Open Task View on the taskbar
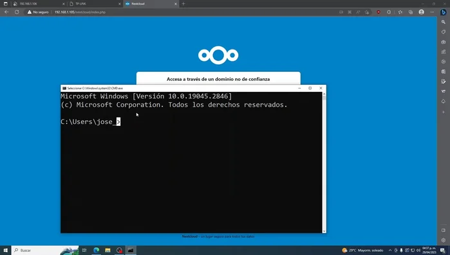 [x=84, y=250]
